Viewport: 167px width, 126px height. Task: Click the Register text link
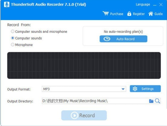[x=139, y=14]
